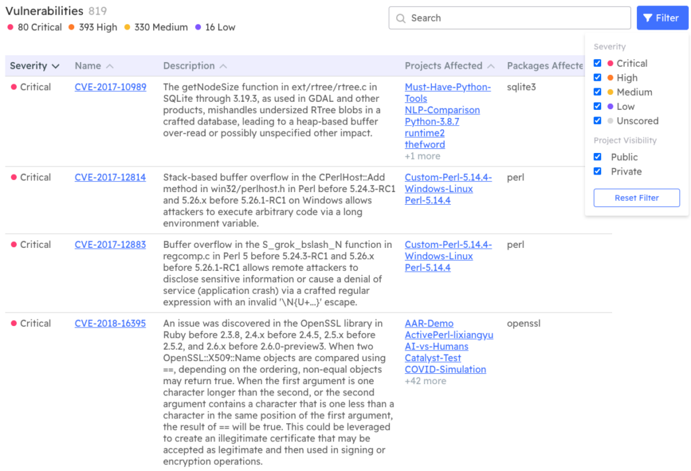Uncheck the Critical severity filter

[x=597, y=63]
